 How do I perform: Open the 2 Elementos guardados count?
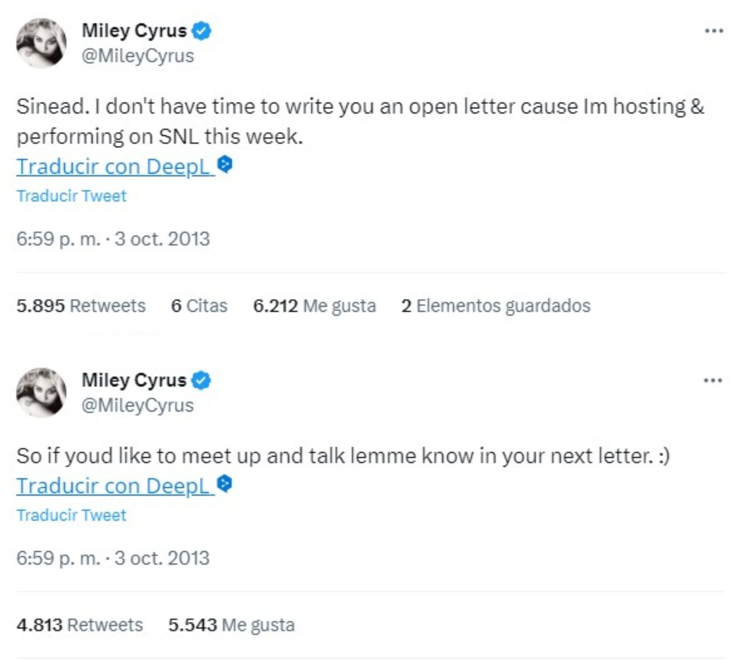pos(496,306)
